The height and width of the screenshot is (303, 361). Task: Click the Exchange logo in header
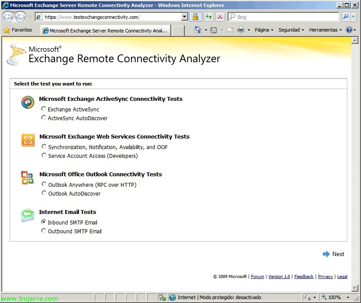[x=16, y=55]
